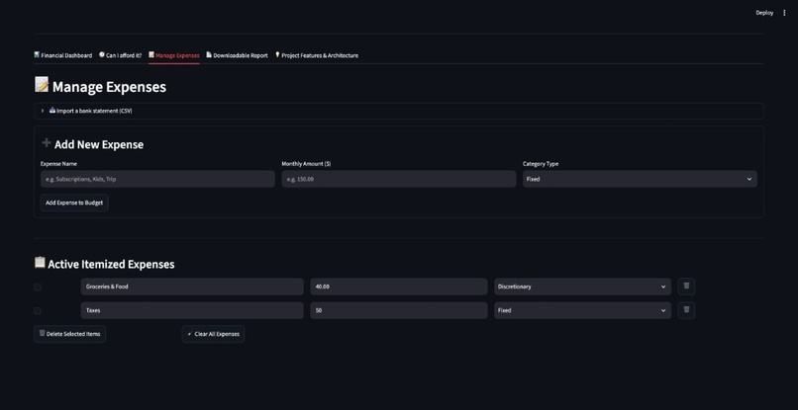This screenshot has height=410, width=798.
Task: Open the Category Type dropdown
Action: 640,179
